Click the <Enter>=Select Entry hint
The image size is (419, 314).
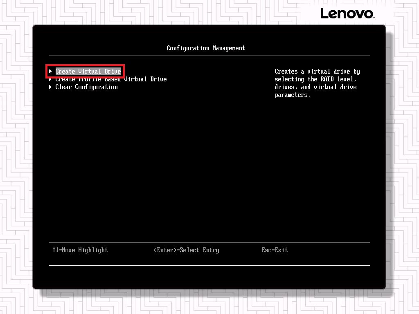tap(186, 250)
